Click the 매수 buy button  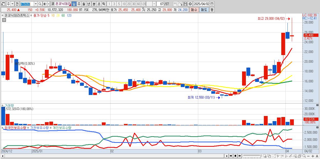[194, 10]
